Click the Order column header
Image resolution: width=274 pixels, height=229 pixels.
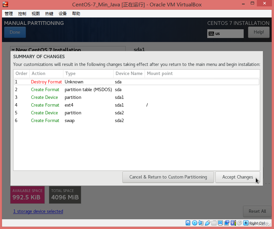(21, 73)
